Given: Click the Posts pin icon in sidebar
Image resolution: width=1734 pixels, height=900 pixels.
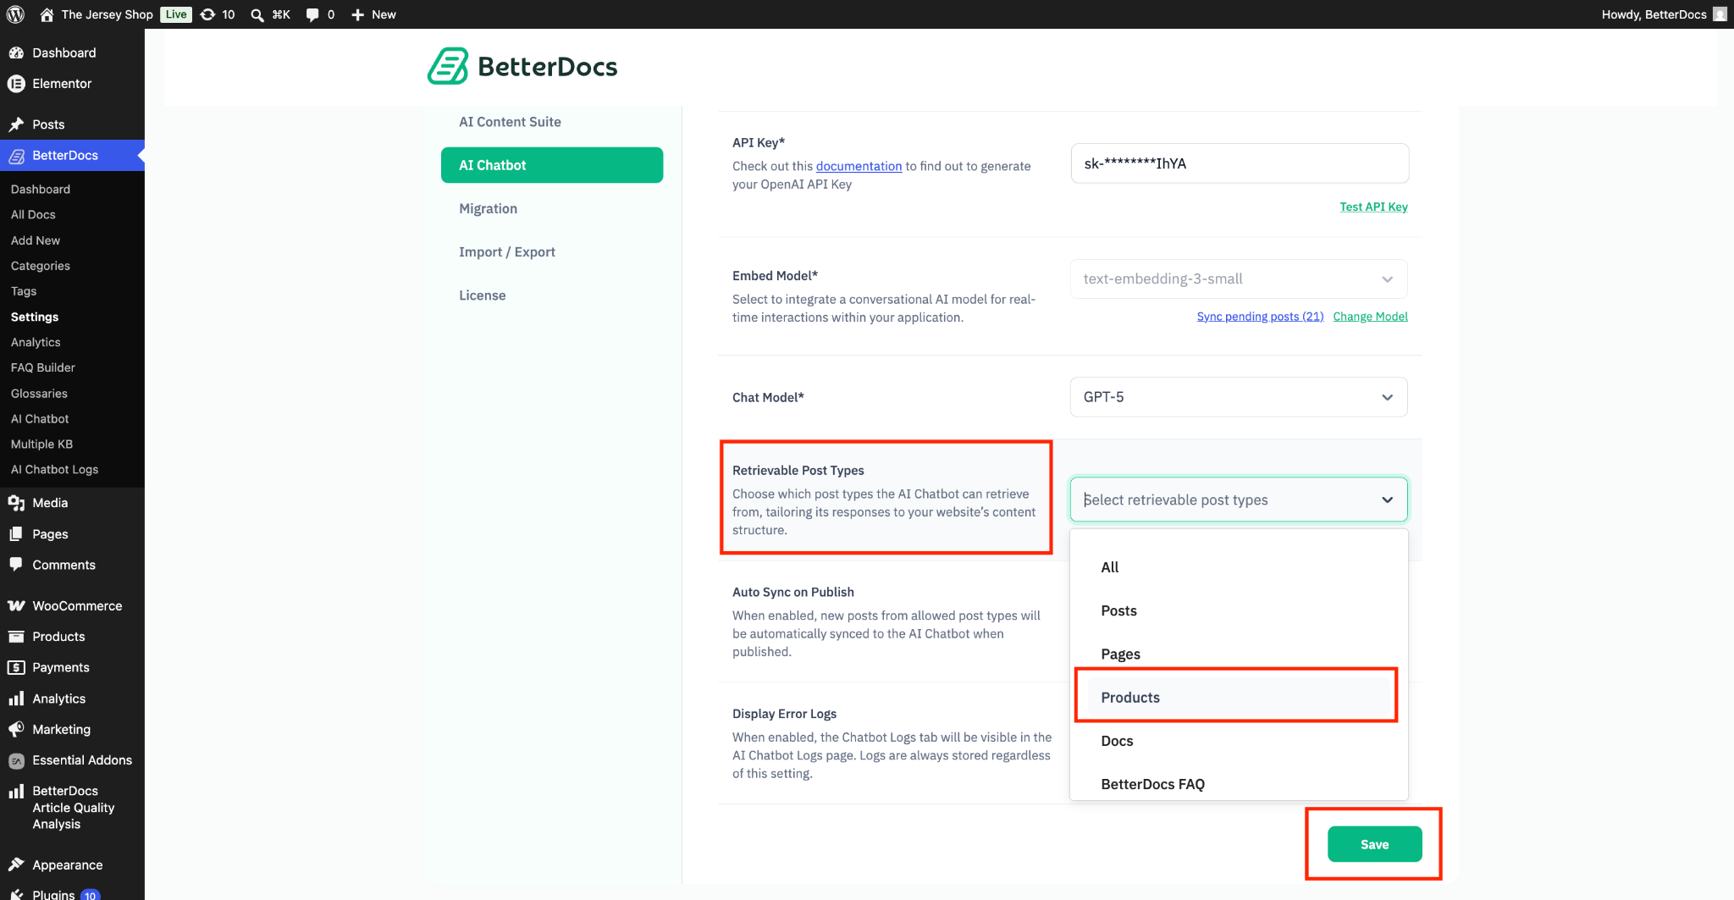Looking at the screenshot, I should pyautogui.click(x=16, y=124).
